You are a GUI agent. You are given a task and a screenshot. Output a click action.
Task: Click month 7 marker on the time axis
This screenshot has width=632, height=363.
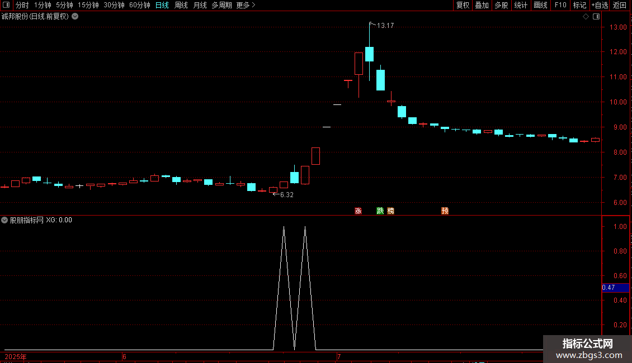pyautogui.click(x=339, y=357)
